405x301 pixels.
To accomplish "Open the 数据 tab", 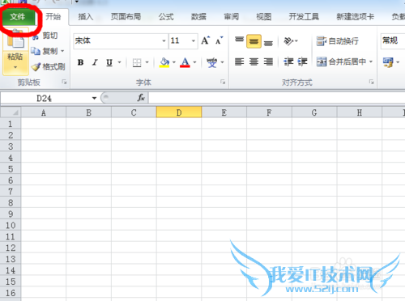I will coord(198,17).
